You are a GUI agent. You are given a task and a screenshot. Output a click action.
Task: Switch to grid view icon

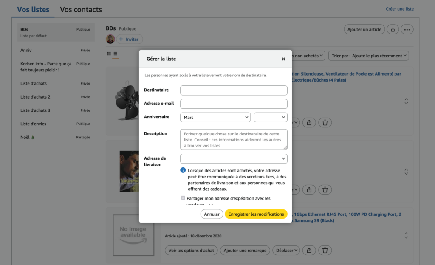coord(109,54)
